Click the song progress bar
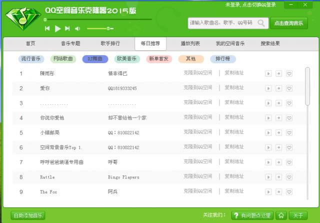The height and width of the screenshot is (223, 320). point(98,20)
